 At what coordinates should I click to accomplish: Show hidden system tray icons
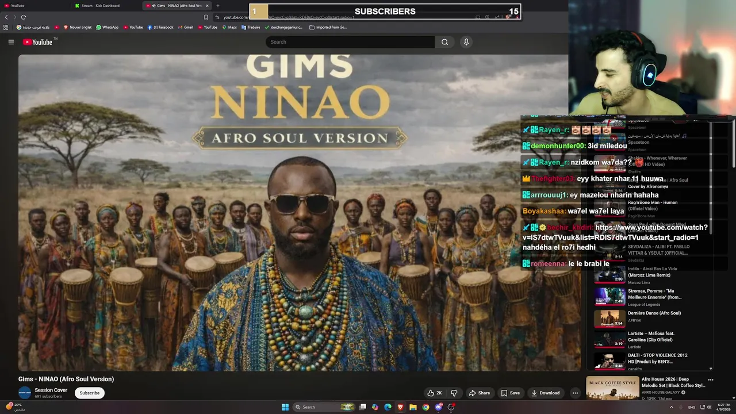[x=672, y=407]
